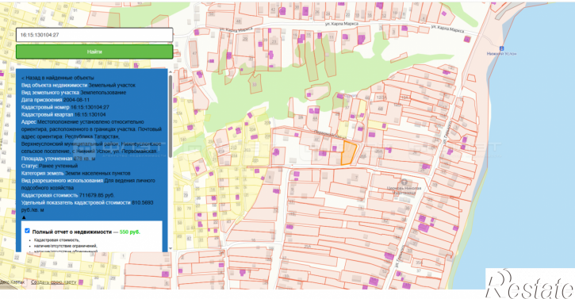
Task: Click the green '550 руб.' price text
Action: pyautogui.click(x=130, y=232)
